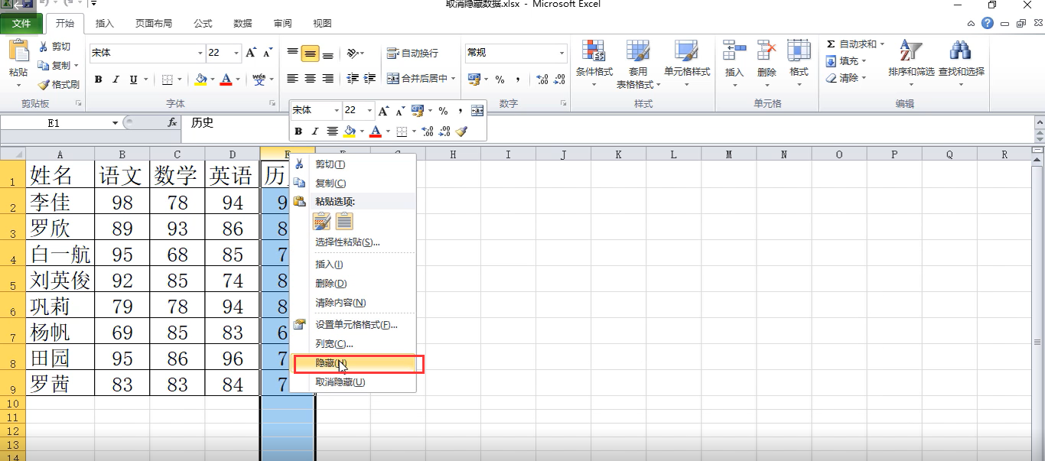
Task: Click the accounting number format icon in ribbon
Action: click(474, 79)
